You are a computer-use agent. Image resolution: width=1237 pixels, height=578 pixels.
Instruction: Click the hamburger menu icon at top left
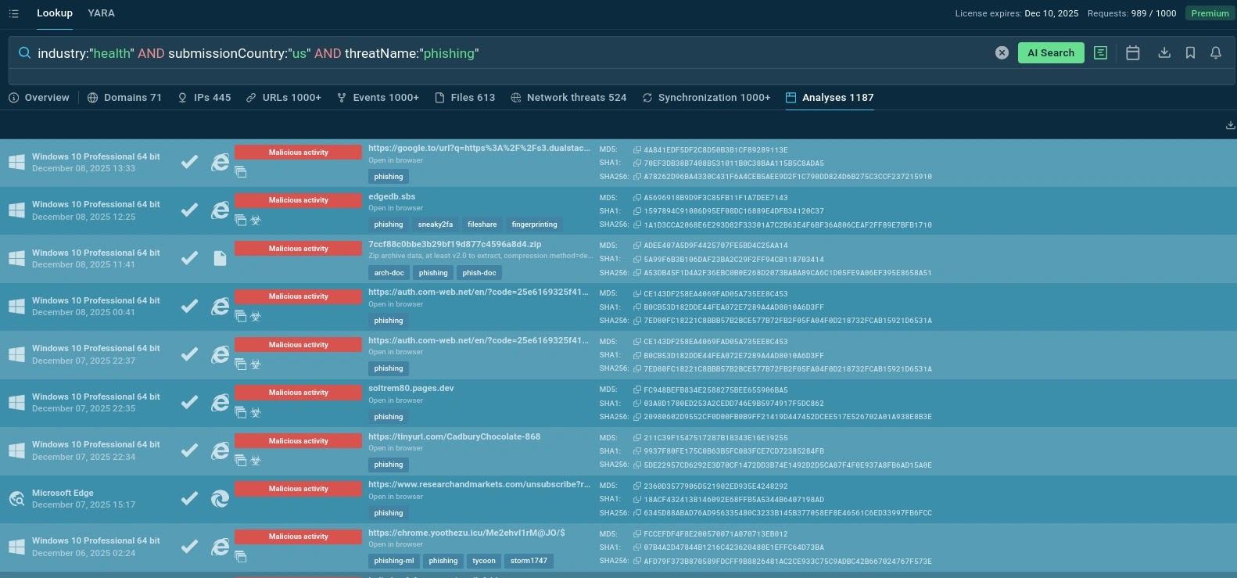[13, 13]
